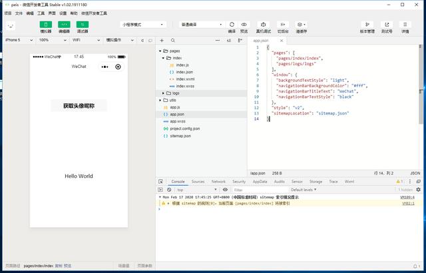Click the 复制 copy page path link
Viewport: 426px width, 273px height.
59,266
